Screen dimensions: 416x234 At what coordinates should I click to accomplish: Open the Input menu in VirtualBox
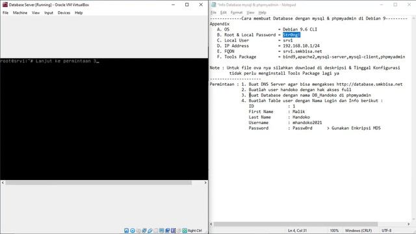tap(49, 13)
